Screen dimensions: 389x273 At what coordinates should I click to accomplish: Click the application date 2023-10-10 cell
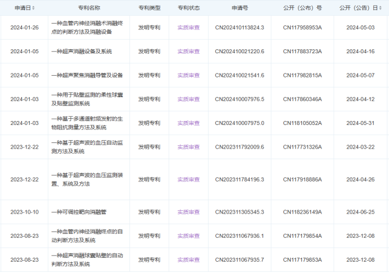24,212
